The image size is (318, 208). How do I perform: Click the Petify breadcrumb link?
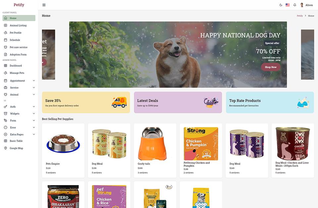coord(299,16)
